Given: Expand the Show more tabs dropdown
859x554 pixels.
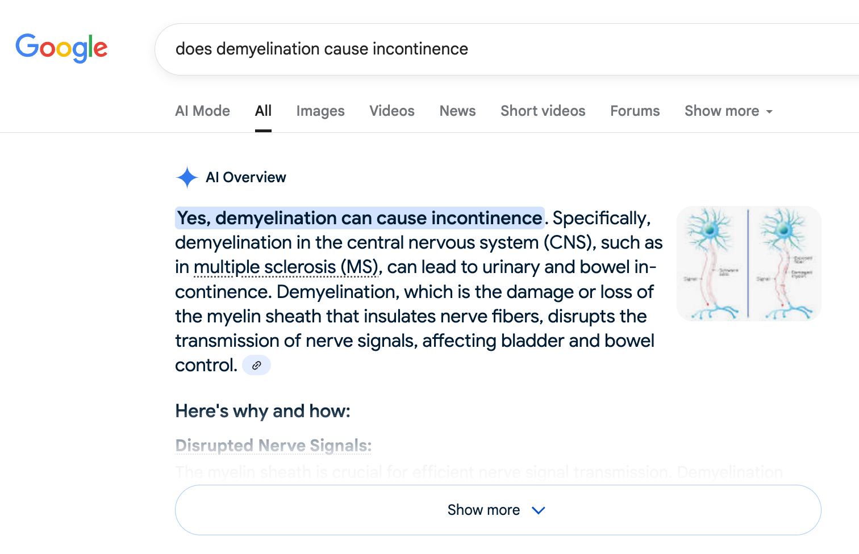Looking at the screenshot, I should [728, 111].
